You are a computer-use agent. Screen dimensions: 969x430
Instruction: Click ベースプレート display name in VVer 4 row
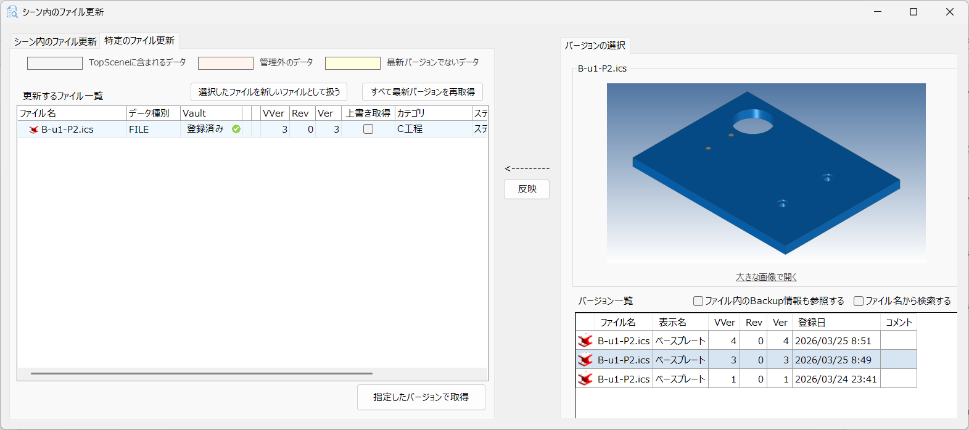pos(680,341)
